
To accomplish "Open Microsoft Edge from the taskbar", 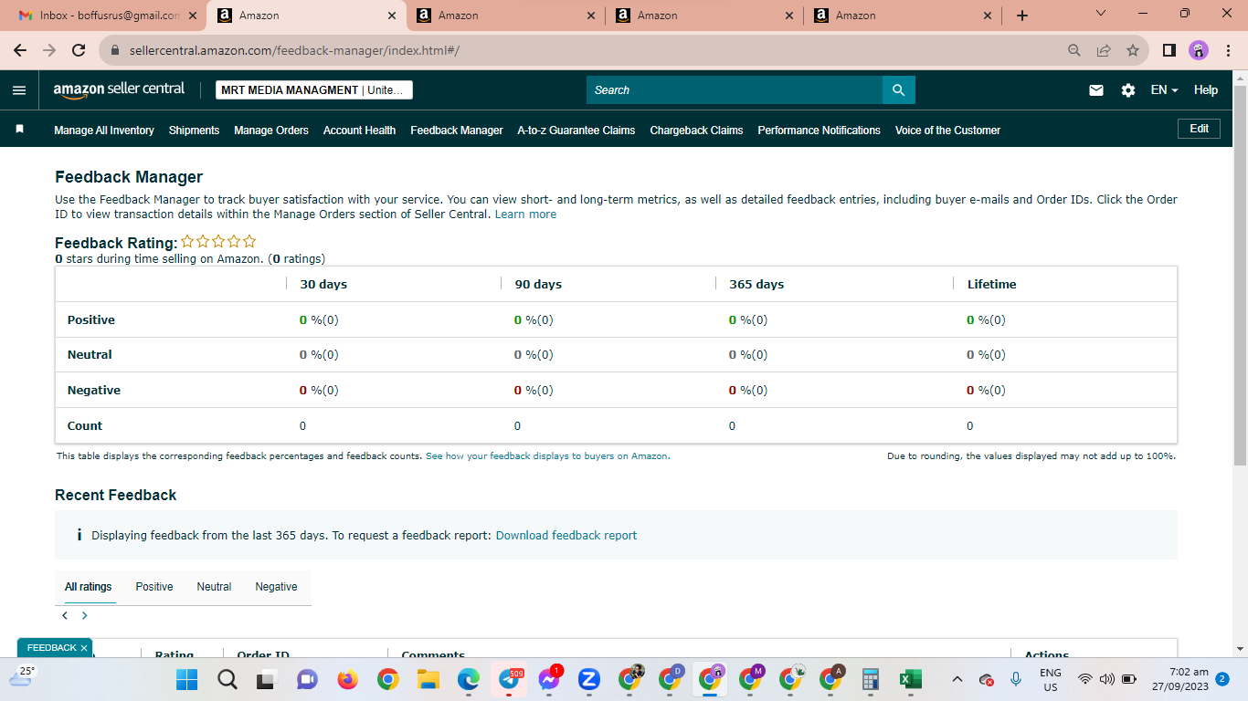I will (469, 679).
